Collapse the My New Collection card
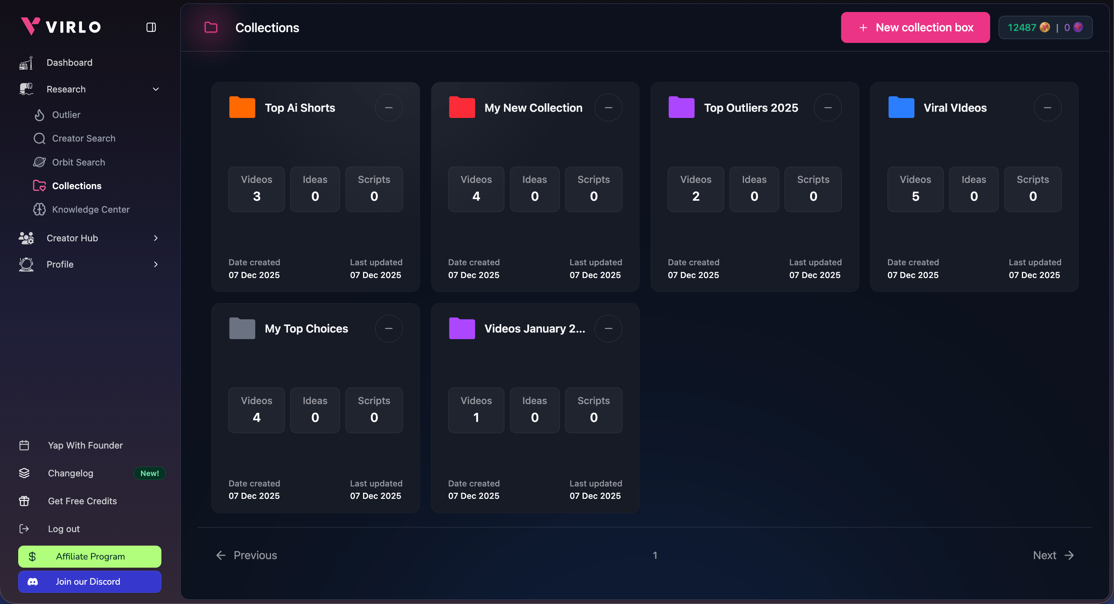1114x604 pixels. pyautogui.click(x=608, y=107)
